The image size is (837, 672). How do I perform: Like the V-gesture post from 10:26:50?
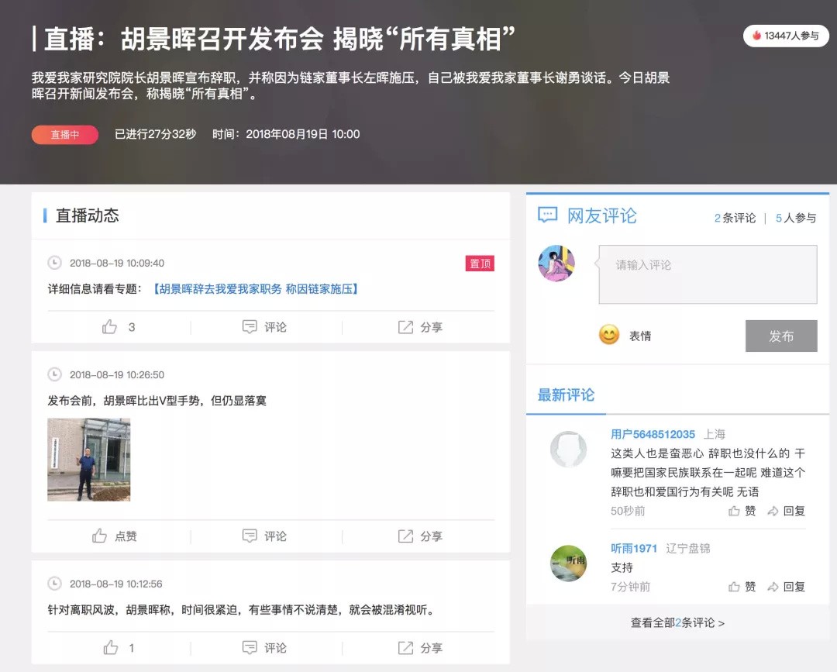[x=115, y=536]
